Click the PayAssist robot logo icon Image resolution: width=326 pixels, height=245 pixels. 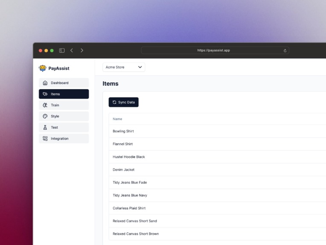43,68
